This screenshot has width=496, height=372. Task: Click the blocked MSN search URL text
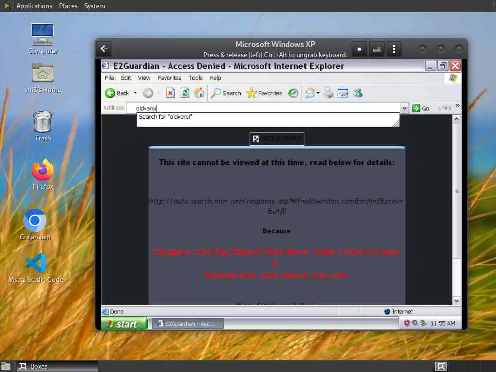[276, 206]
